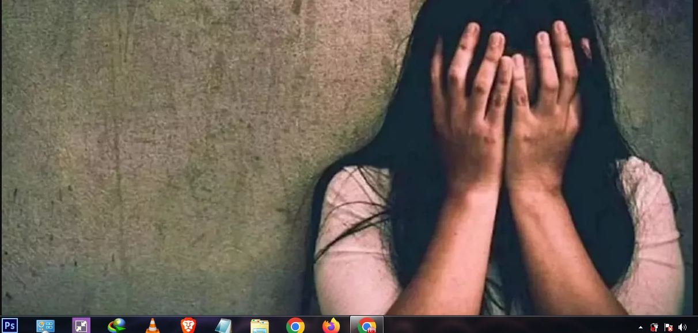Launch Google Chrome from the taskbar

click(295, 326)
